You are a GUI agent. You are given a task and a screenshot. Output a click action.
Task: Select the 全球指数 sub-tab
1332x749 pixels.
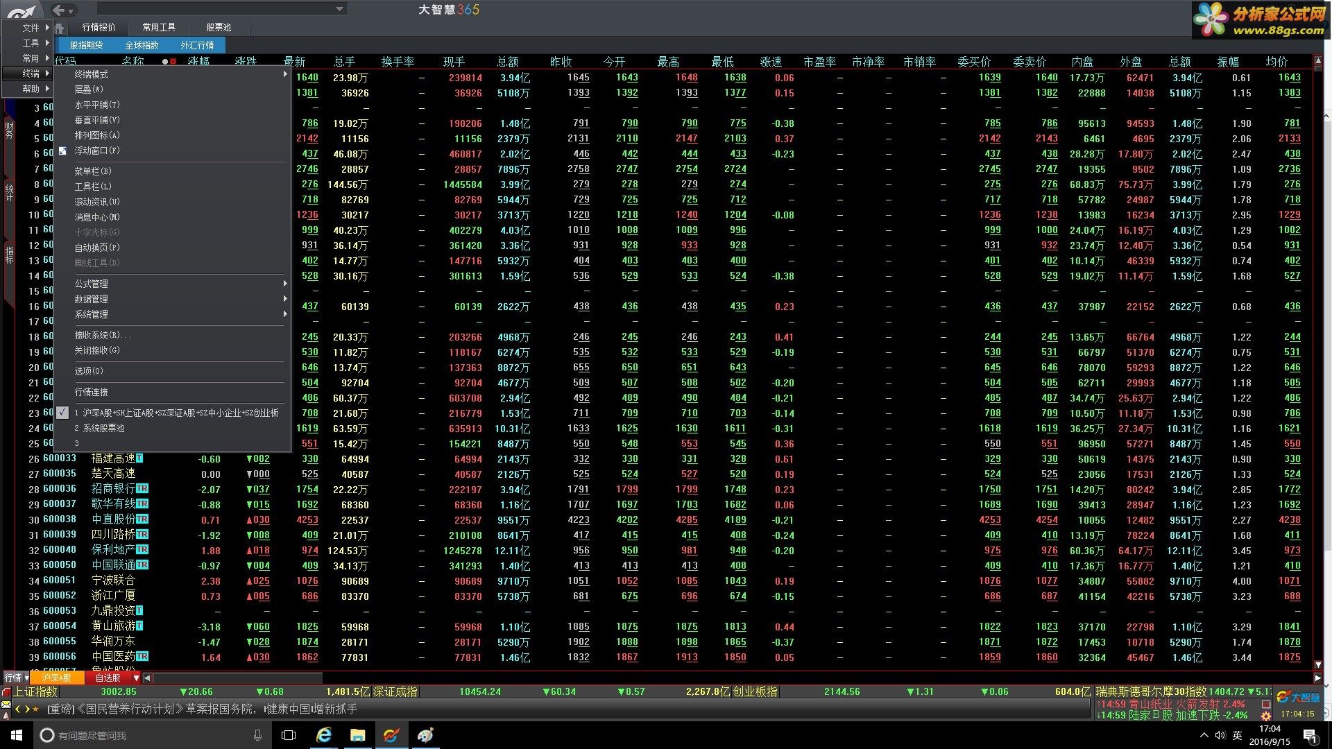click(x=142, y=45)
